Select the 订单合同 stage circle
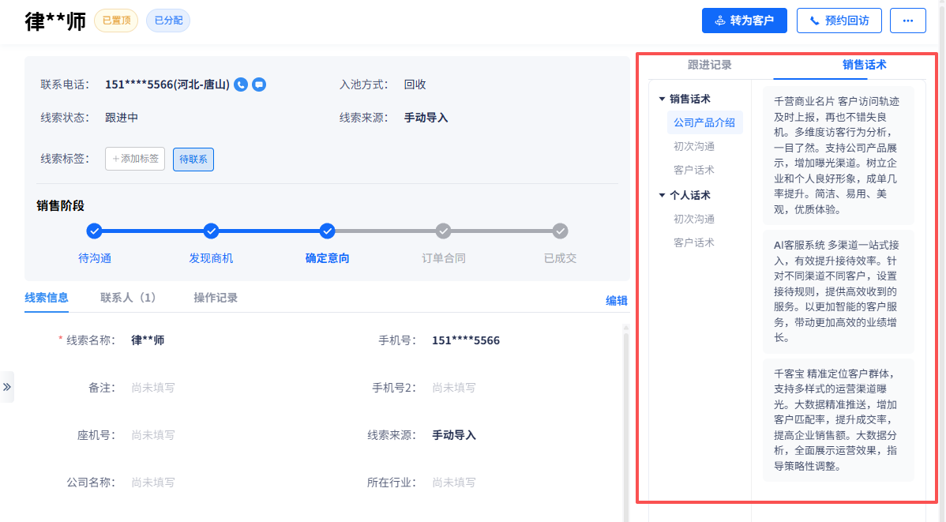 point(444,231)
